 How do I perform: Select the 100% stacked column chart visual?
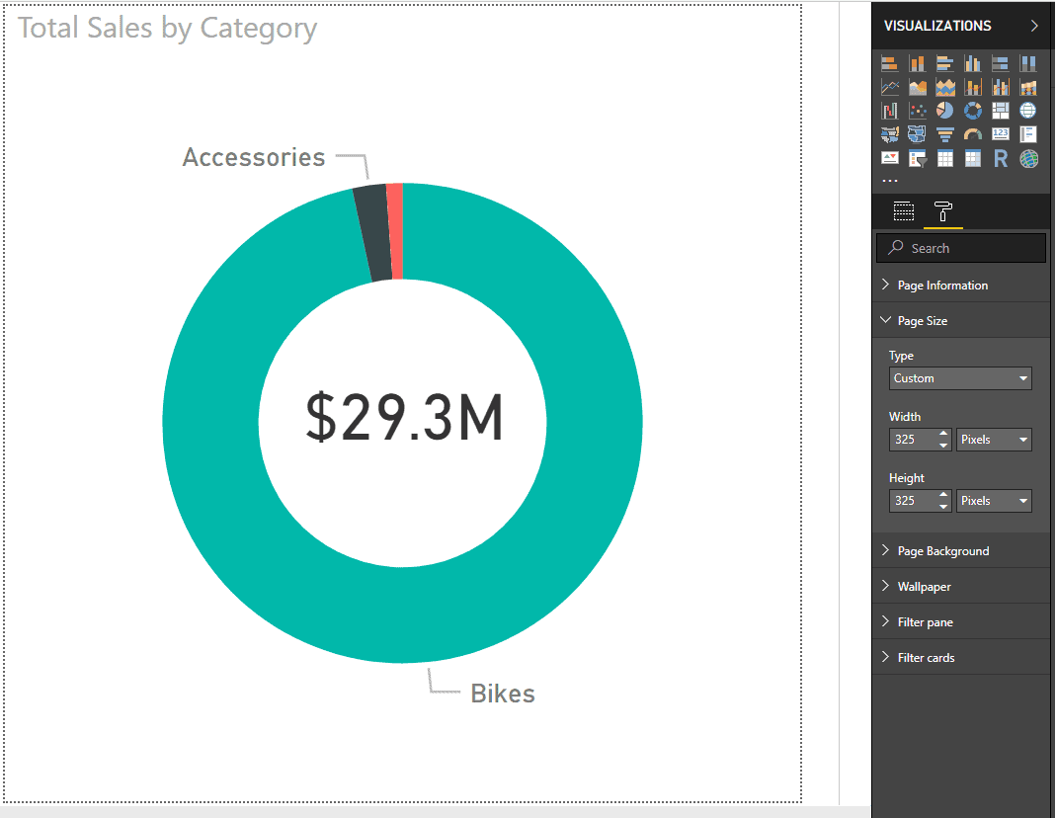click(x=1027, y=64)
